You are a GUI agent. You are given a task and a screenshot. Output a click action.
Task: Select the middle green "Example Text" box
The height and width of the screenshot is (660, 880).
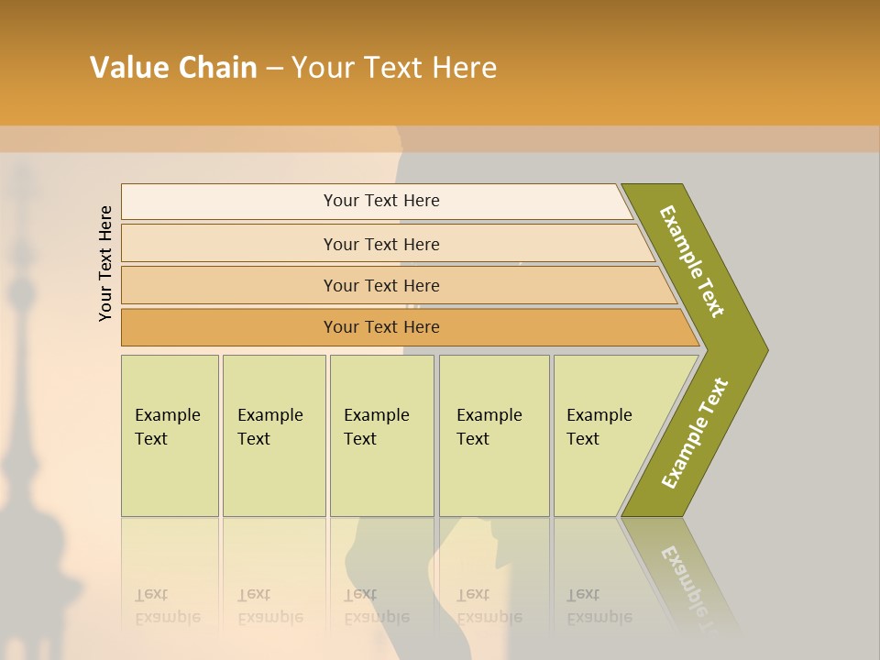point(381,435)
